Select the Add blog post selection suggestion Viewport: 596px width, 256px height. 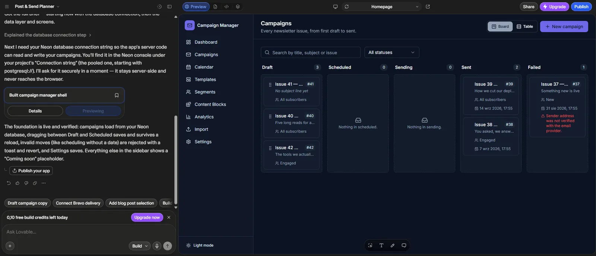click(131, 203)
